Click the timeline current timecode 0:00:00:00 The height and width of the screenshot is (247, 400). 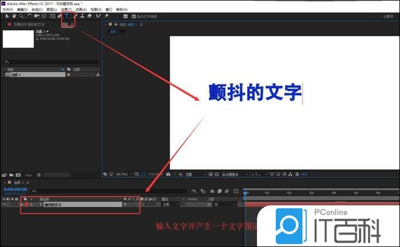coord(15,189)
